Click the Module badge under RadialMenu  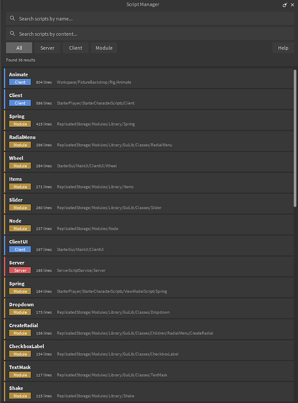[20, 145]
